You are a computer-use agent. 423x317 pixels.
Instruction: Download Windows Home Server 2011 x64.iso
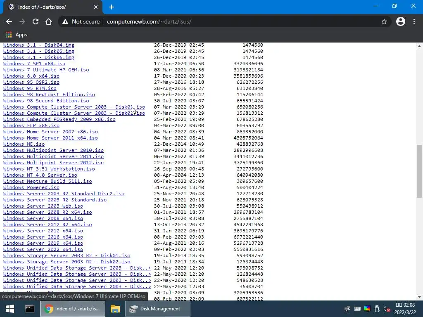pyautogui.click(x=50, y=138)
